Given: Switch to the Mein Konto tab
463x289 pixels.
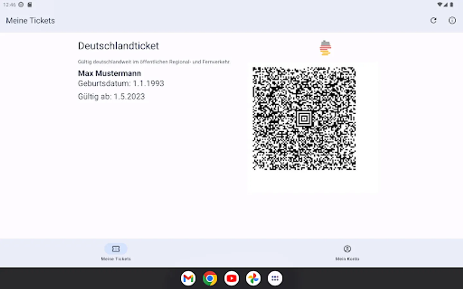Looking at the screenshot, I should [x=347, y=252].
